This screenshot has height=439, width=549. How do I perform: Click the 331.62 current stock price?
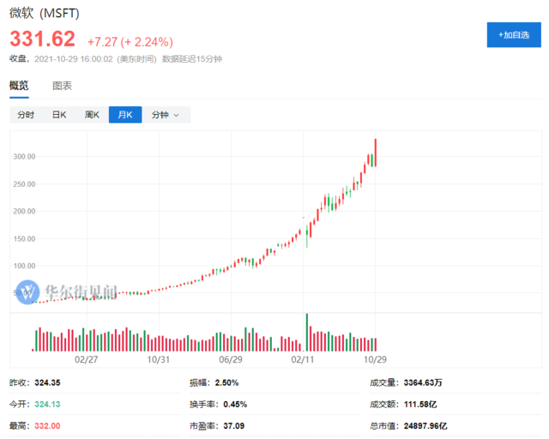coord(42,39)
